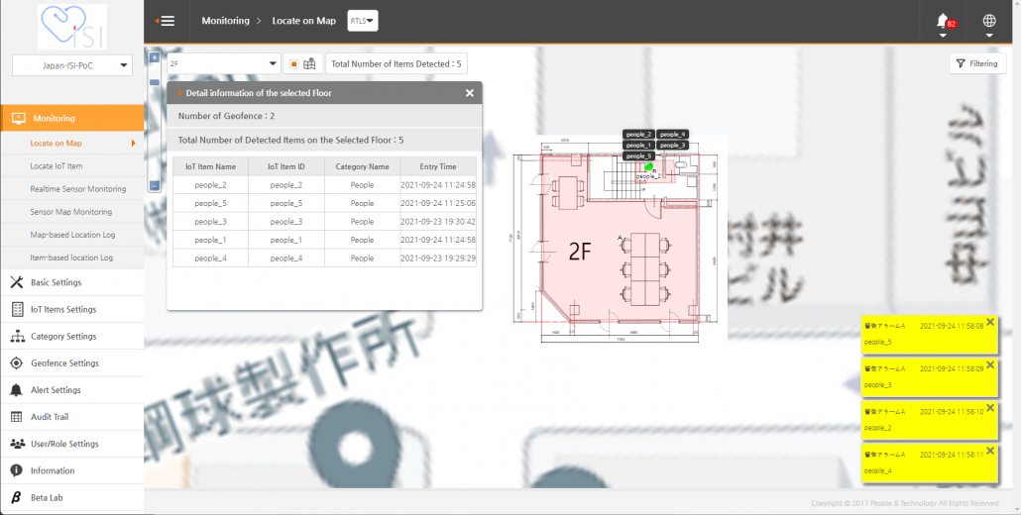This screenshot has height=515, width=1021.
Task: Open the 2F floor selection dropdown
Action: (223, 63)
